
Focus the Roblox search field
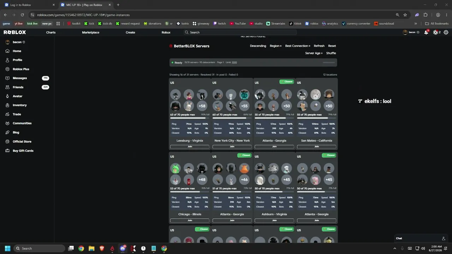click(240, 32)
